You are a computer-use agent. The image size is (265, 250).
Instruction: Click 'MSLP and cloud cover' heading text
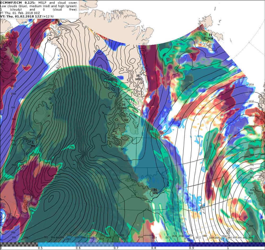pos(58,3)
